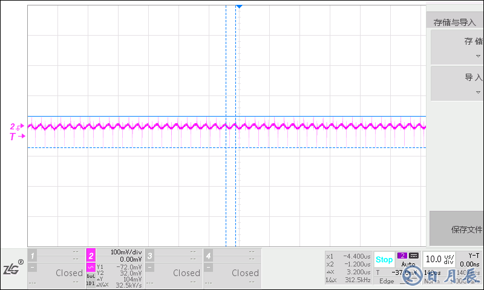Open the 10.0 us/div timebase selector
Screen dimensions: 484x290
tap(439, 259)
